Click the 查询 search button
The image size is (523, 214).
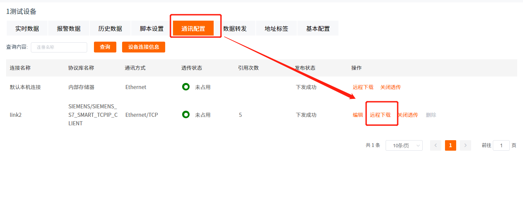click(105, 47)
